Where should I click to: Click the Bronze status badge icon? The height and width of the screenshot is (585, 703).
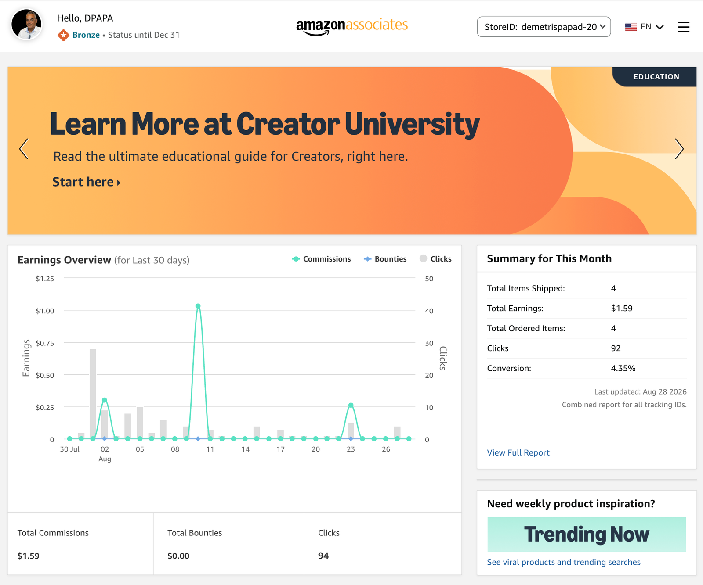point(63,35)
